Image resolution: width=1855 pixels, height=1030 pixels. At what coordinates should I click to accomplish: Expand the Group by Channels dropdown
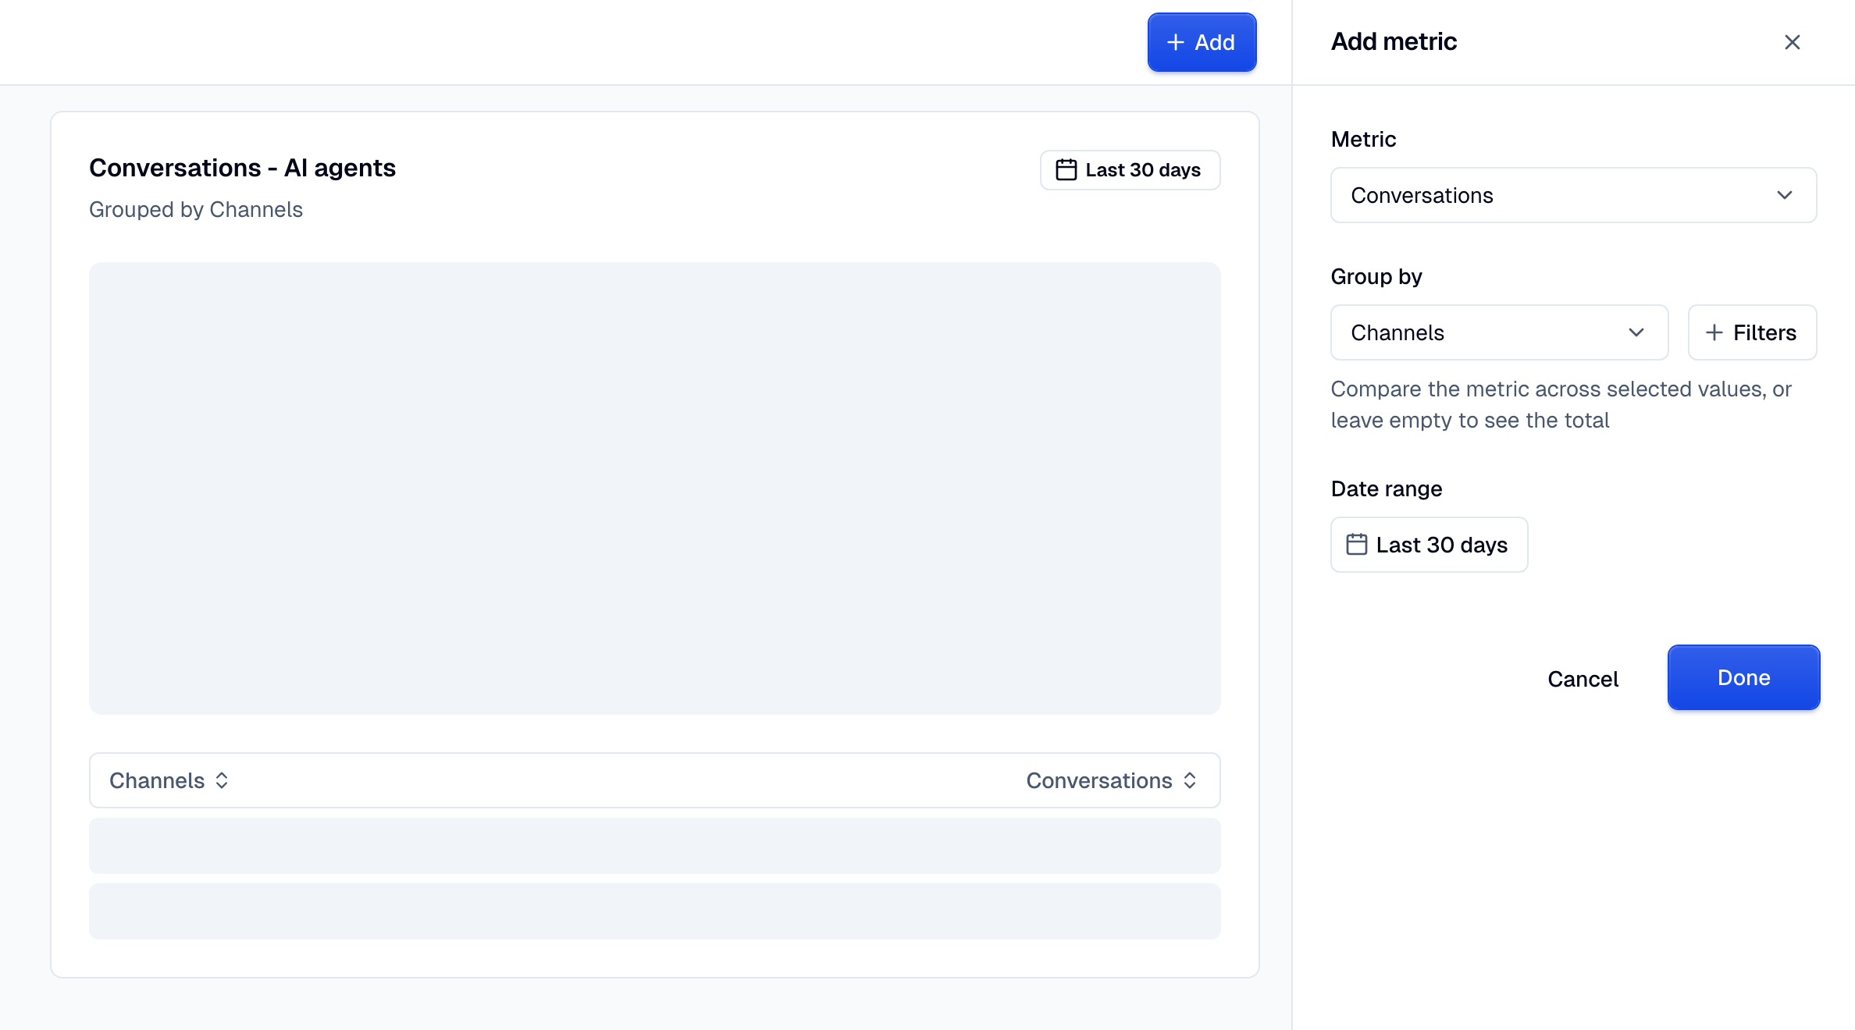click(1499, 332)
